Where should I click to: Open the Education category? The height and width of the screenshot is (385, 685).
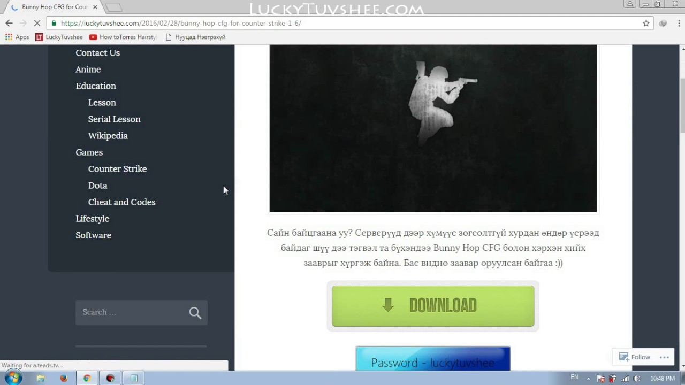coord(95,86)
